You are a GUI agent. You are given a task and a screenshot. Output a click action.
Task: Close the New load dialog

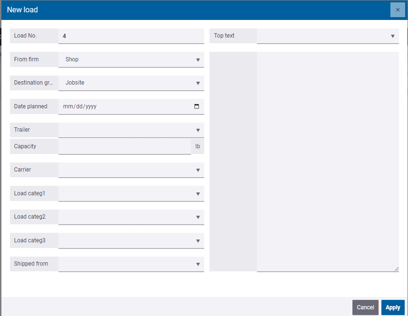point(398,10)
